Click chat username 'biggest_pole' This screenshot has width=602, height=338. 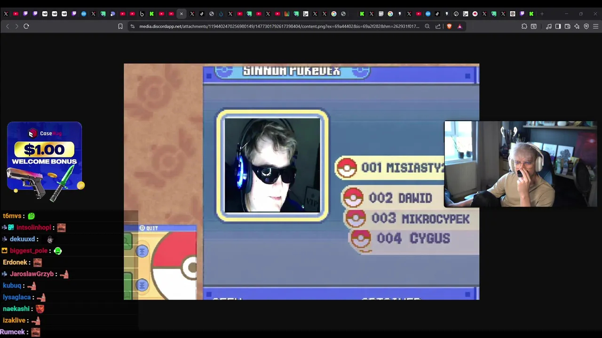pyautogui.click(x=29, y=251)
